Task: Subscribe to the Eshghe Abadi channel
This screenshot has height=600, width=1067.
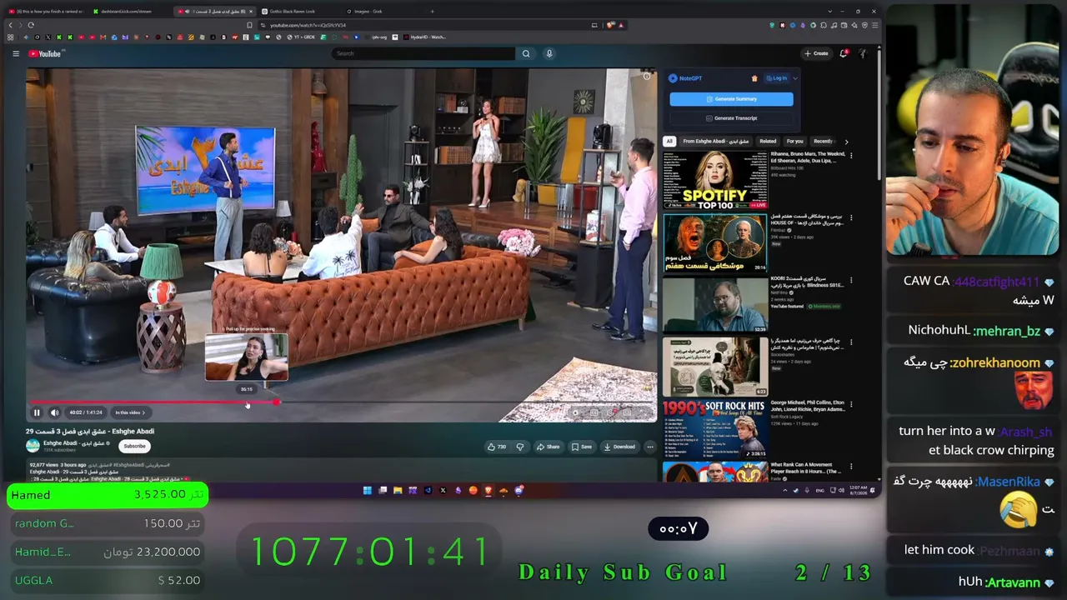Action: tap(134, 446)
